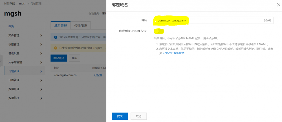Select 文件管理 in the sidebar

pos(14,35)
